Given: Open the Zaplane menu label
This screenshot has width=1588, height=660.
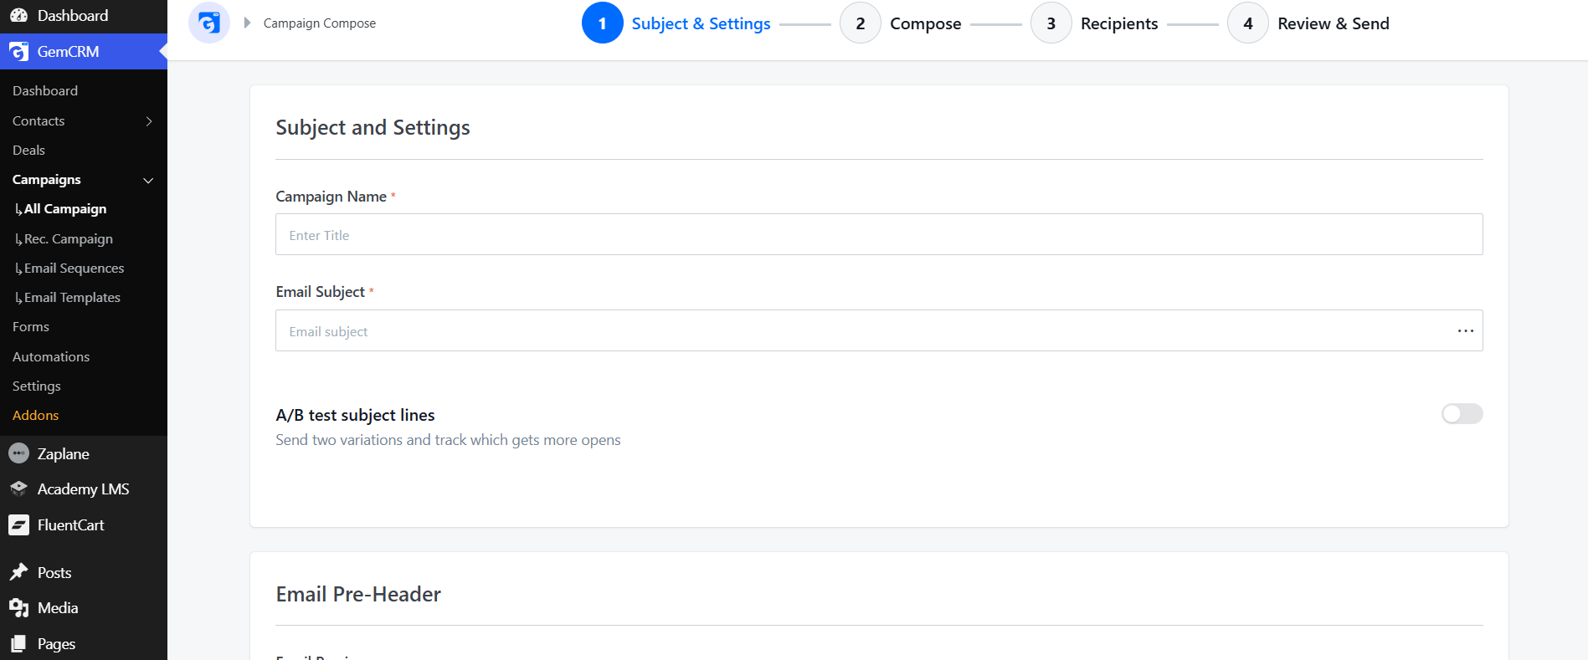Looking at the screenshot, I should (63, 454).
